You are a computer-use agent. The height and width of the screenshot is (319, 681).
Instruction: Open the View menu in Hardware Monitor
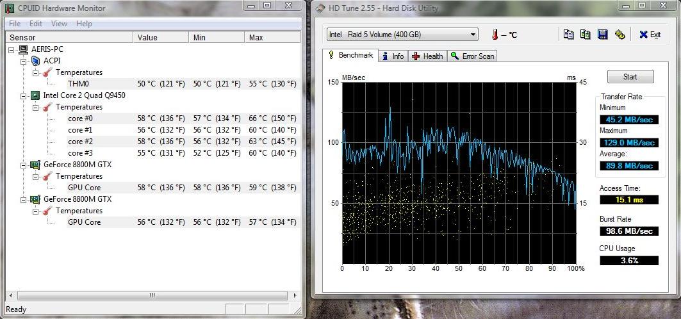click(59, 24)
